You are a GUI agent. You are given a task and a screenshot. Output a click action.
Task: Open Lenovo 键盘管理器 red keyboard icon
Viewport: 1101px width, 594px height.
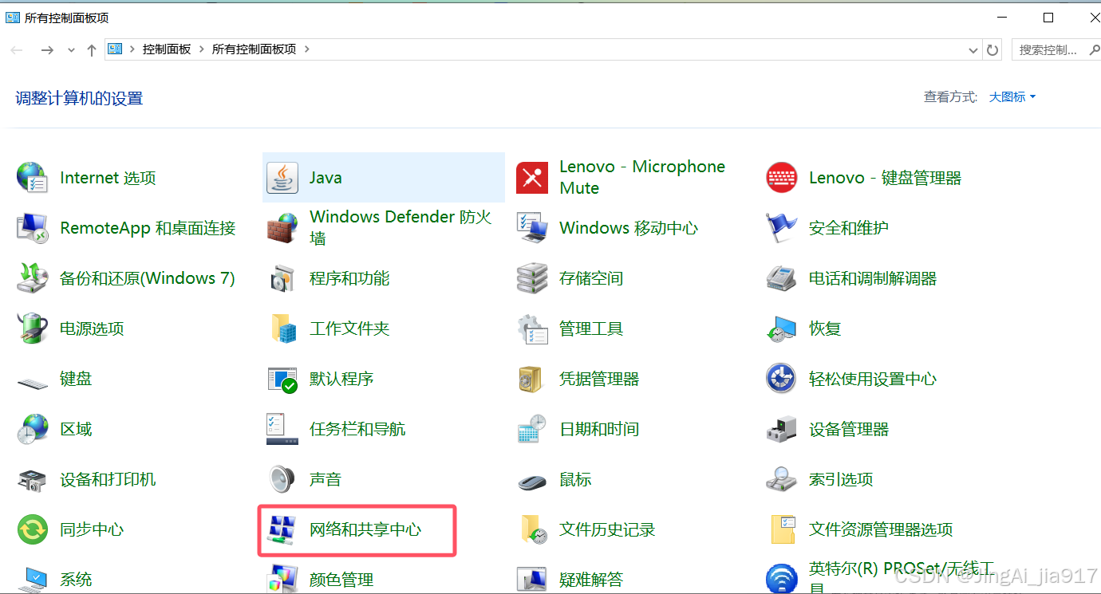click(781, 177)
